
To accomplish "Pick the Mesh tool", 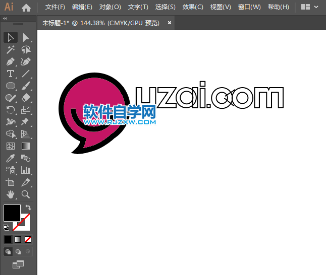I will 11,146.
